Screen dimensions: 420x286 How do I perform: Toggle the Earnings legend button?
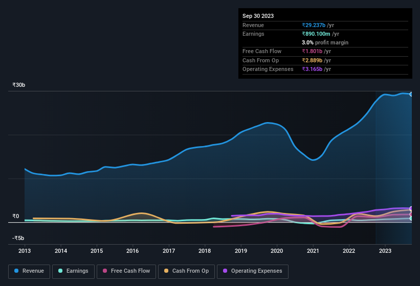point(73,271)
